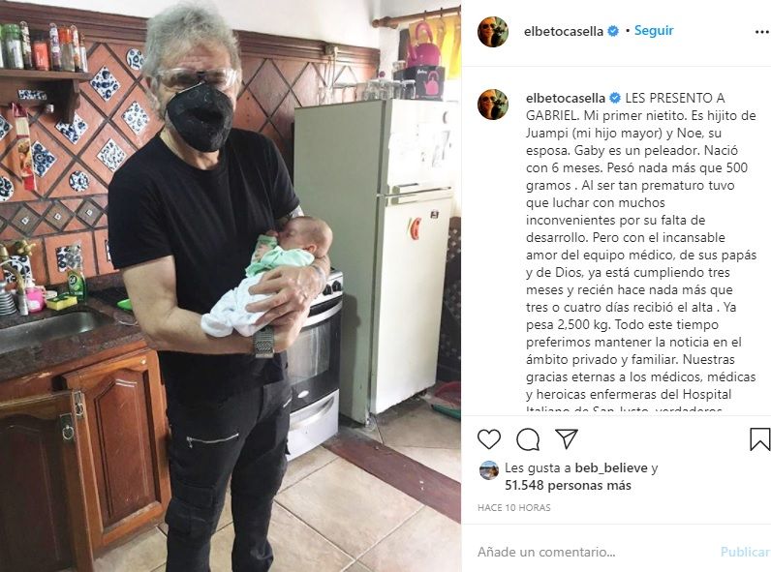771x572 pixels.
Task: Share the post with the paper plane icon
Action: tap(566, 438)
